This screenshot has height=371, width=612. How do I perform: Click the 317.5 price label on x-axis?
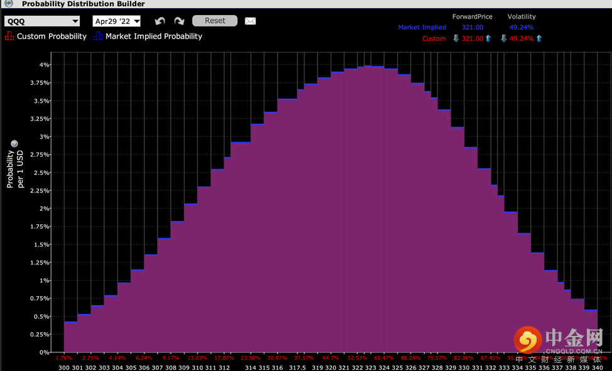coord(298,368)
